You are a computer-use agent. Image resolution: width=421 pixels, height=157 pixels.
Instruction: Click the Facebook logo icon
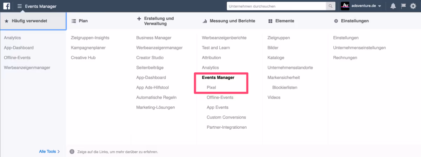click(7, 6)
